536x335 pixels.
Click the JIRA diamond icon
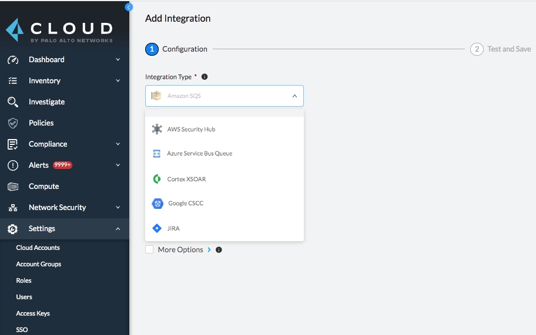156,228
